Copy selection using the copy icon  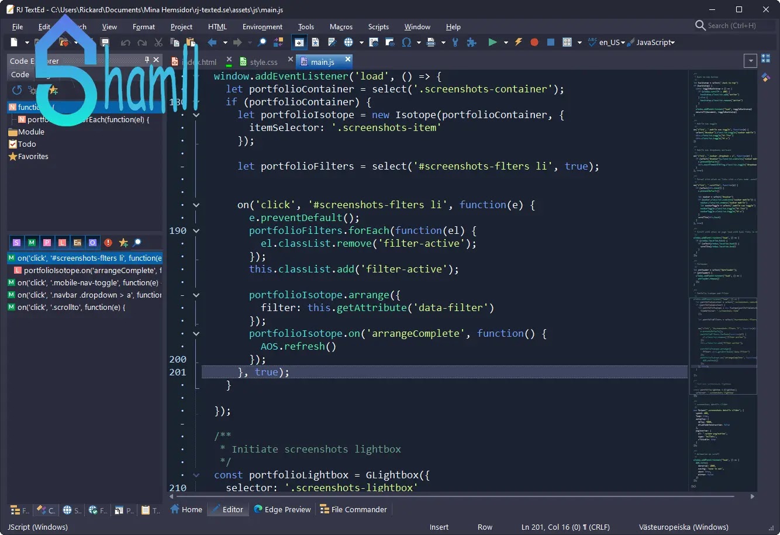174,42
